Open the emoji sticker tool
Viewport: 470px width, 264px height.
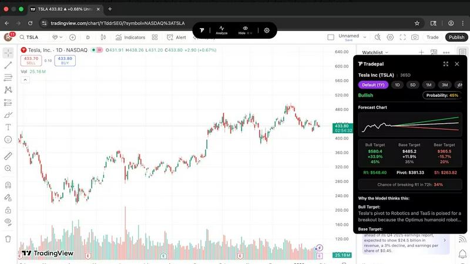8,140
